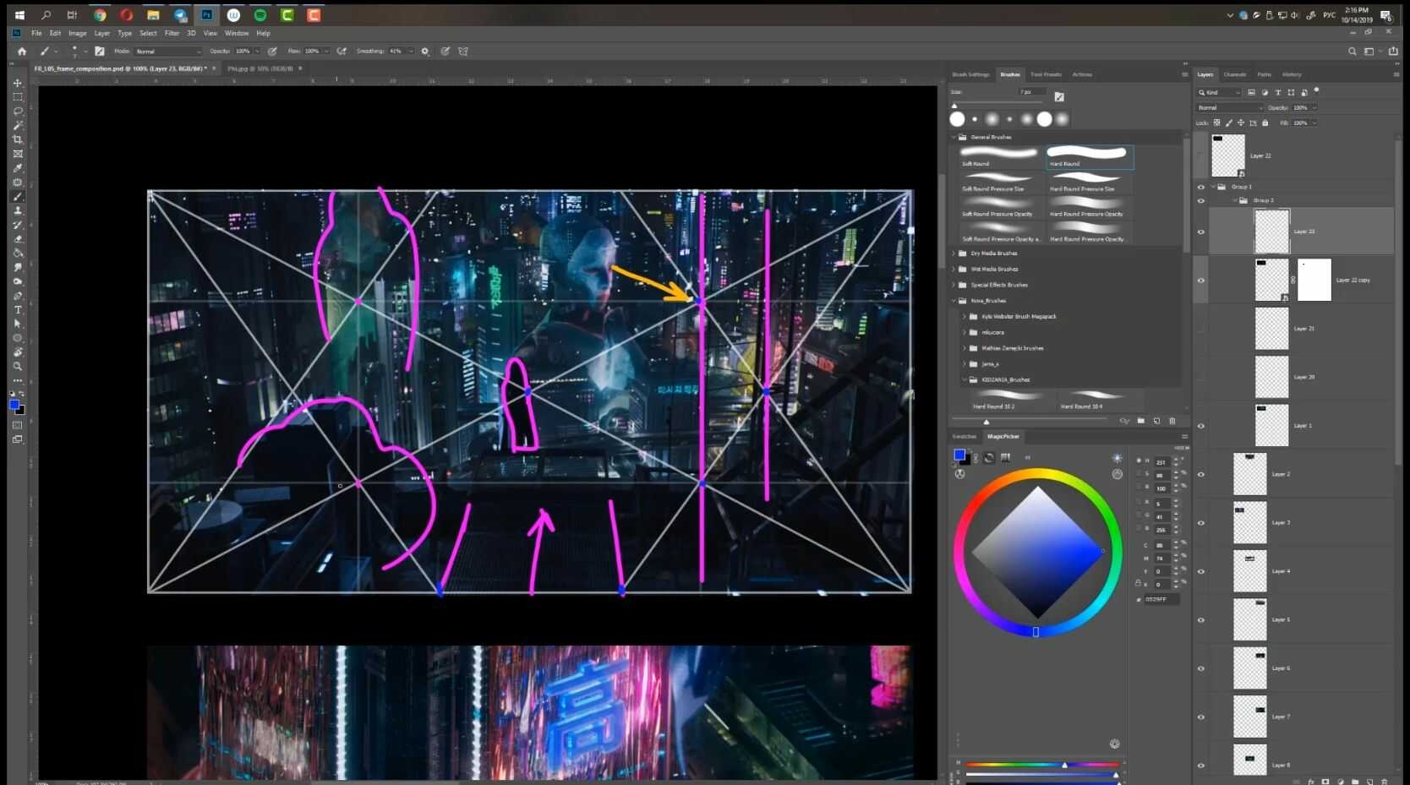The width and height of the screenshot is (1410, 785).
Task: Toggle airbrush build-up icon
Action: (x=342, y=52)
